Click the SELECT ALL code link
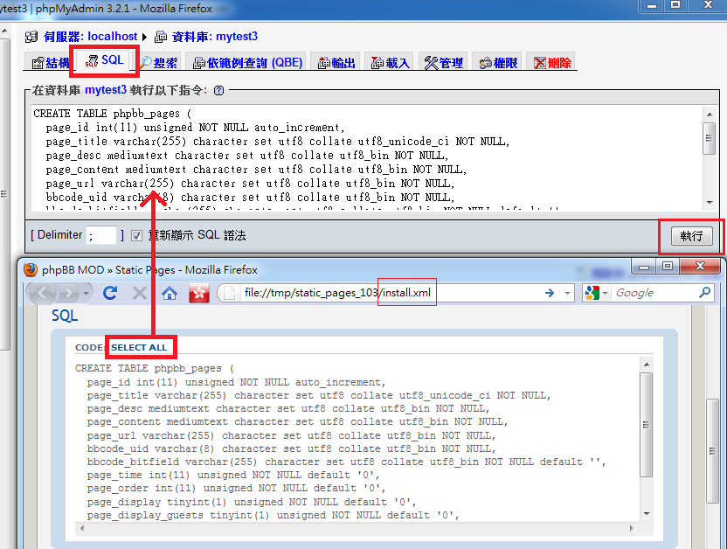The height and width of the screenshot is (549, 727). [x=139, y=347]
